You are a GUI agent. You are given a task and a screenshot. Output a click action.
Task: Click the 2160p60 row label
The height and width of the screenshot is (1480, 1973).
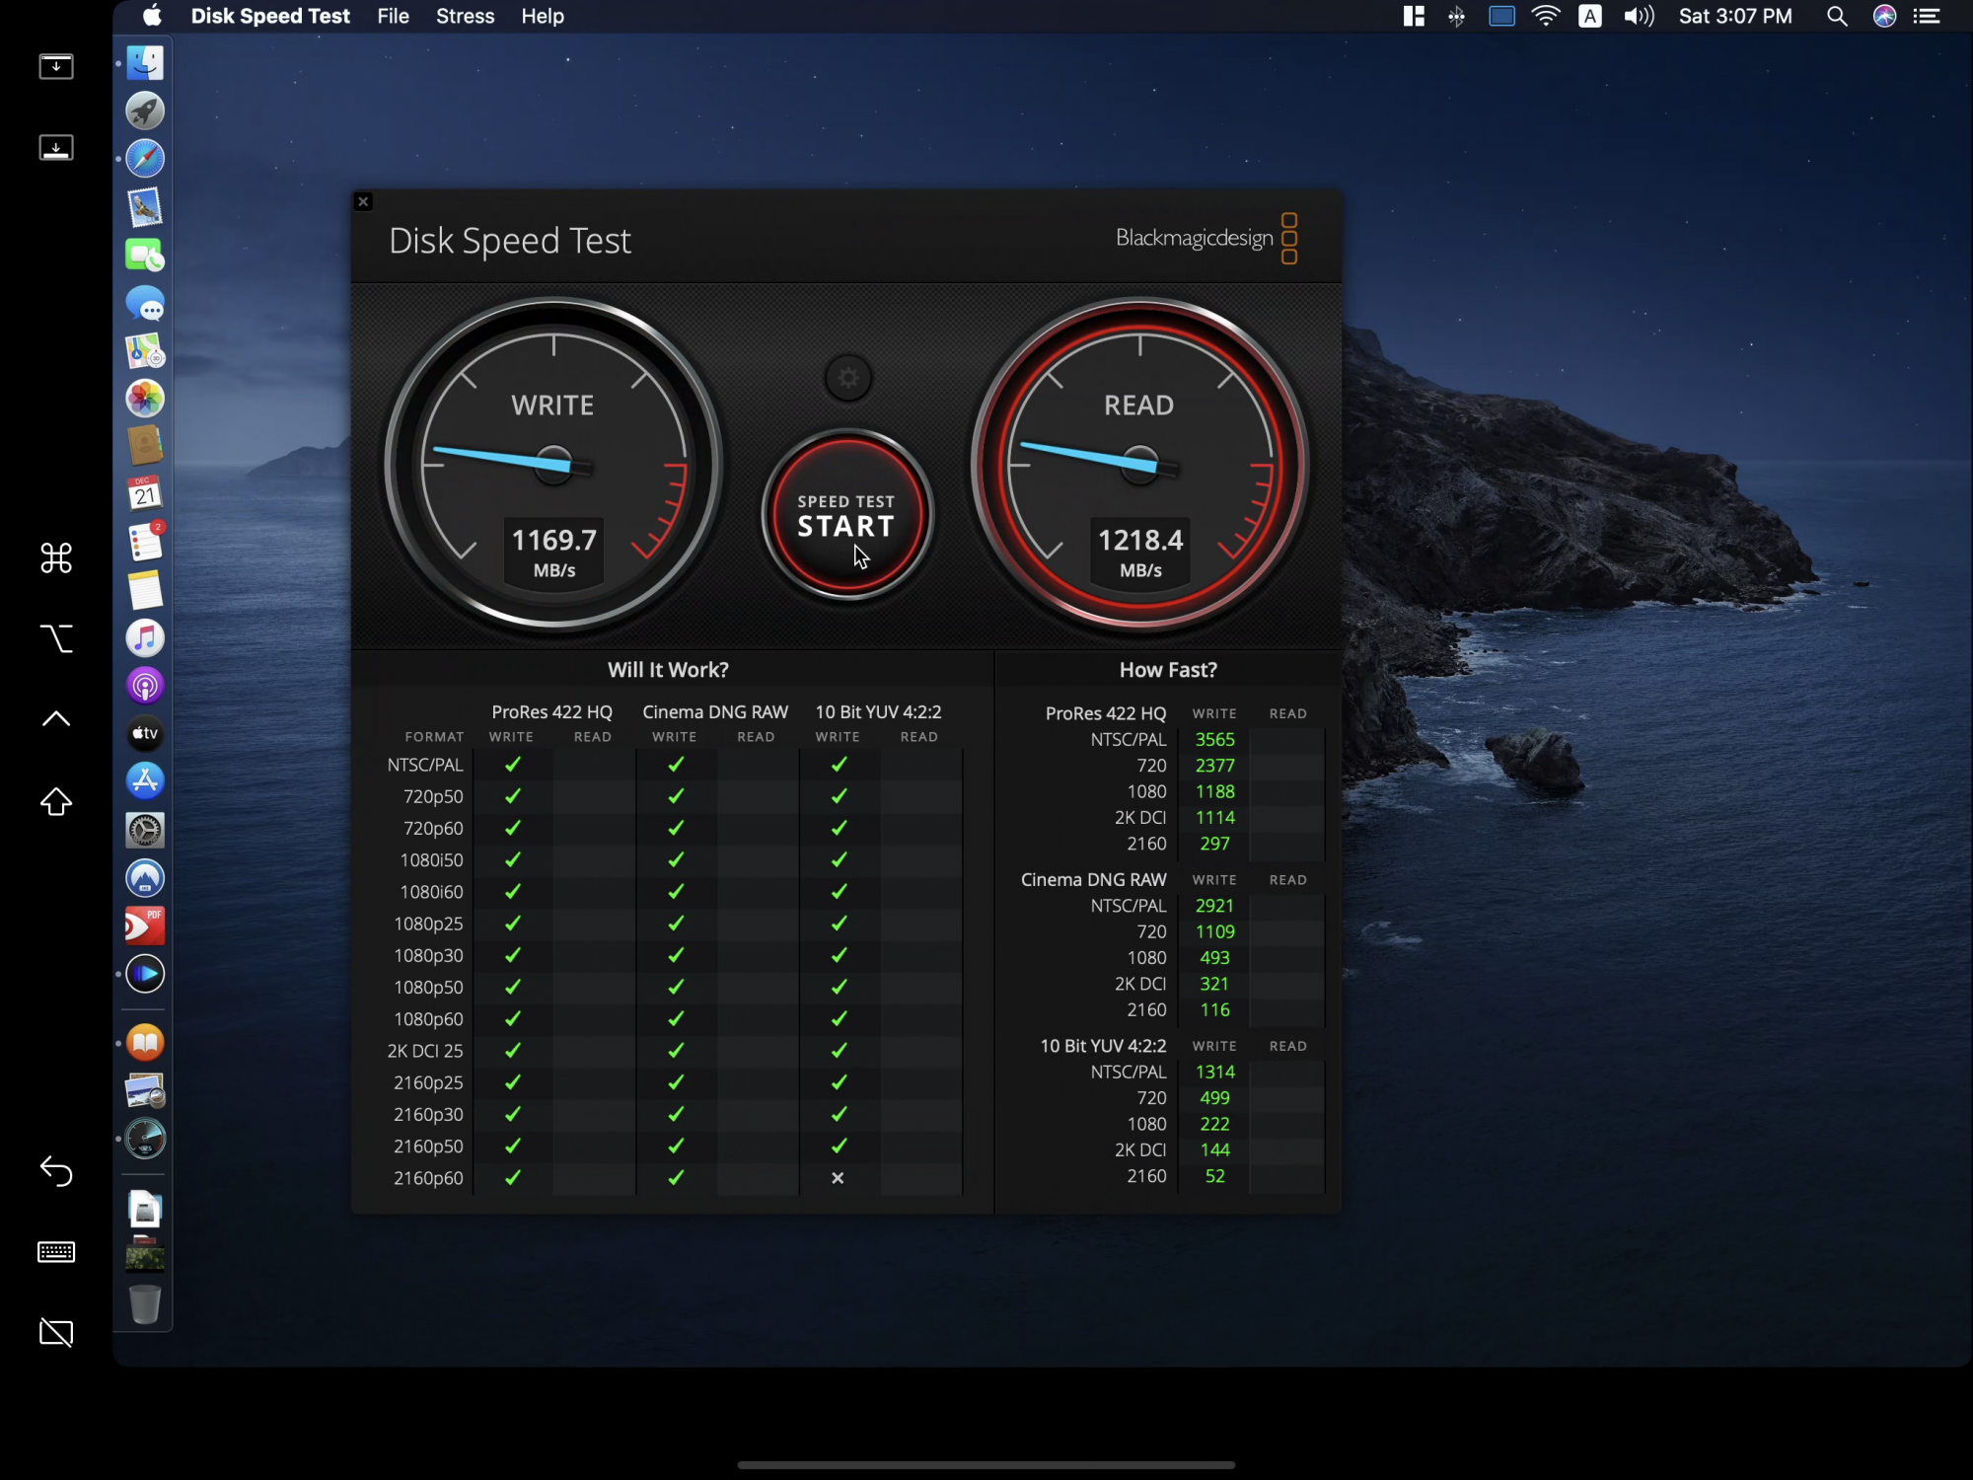point(428,1178)
